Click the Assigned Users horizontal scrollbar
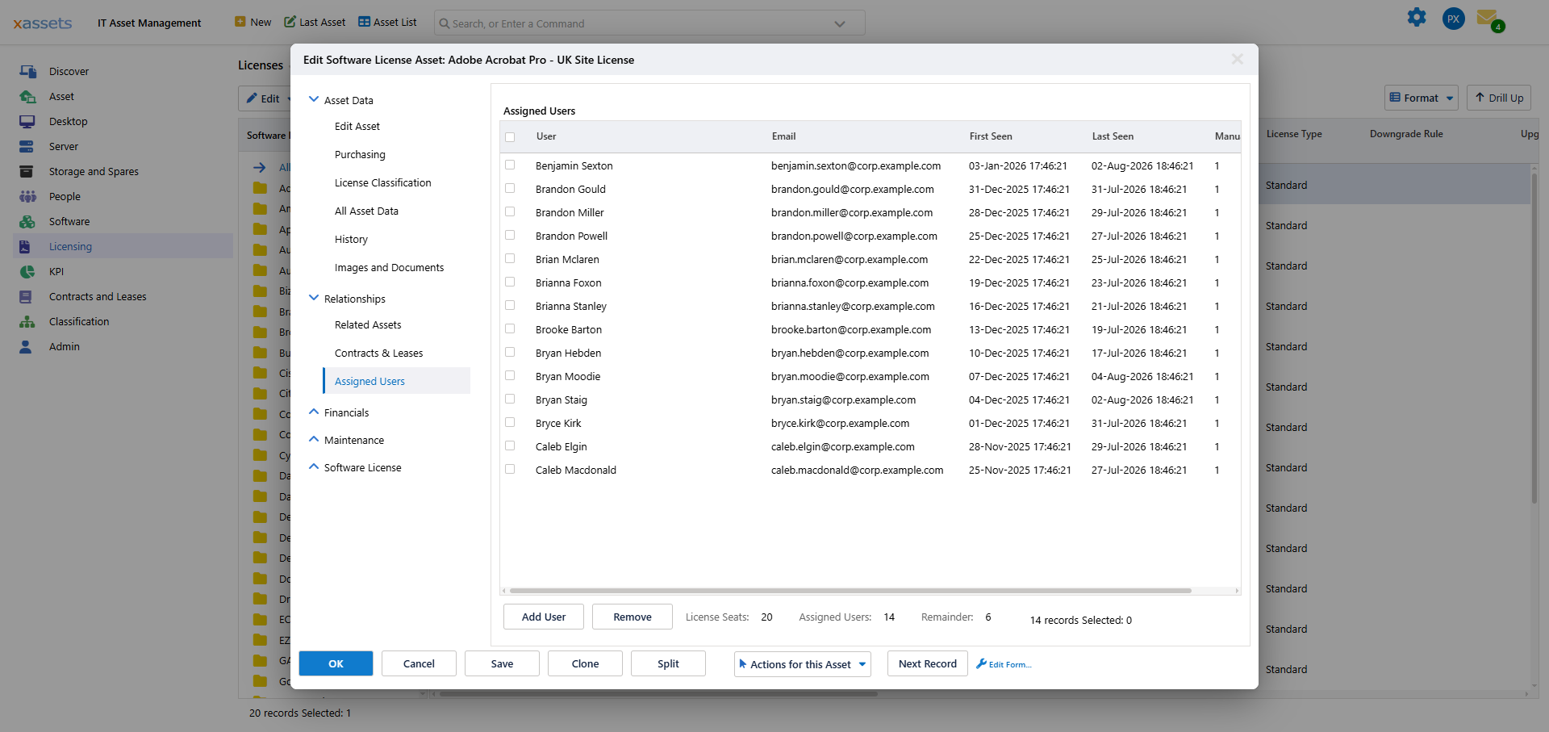Screen dimensions: 1549x732 850,591
